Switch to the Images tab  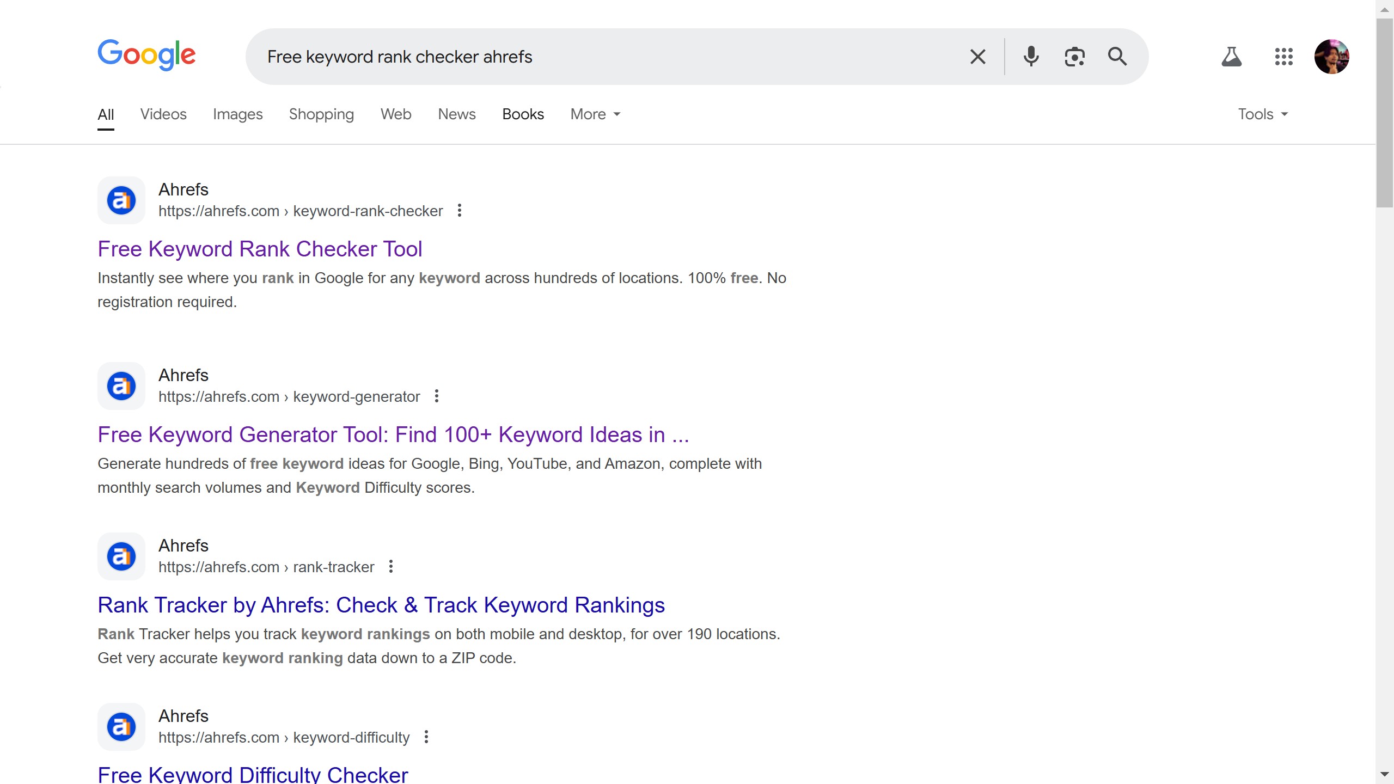[x=238, y=114]
